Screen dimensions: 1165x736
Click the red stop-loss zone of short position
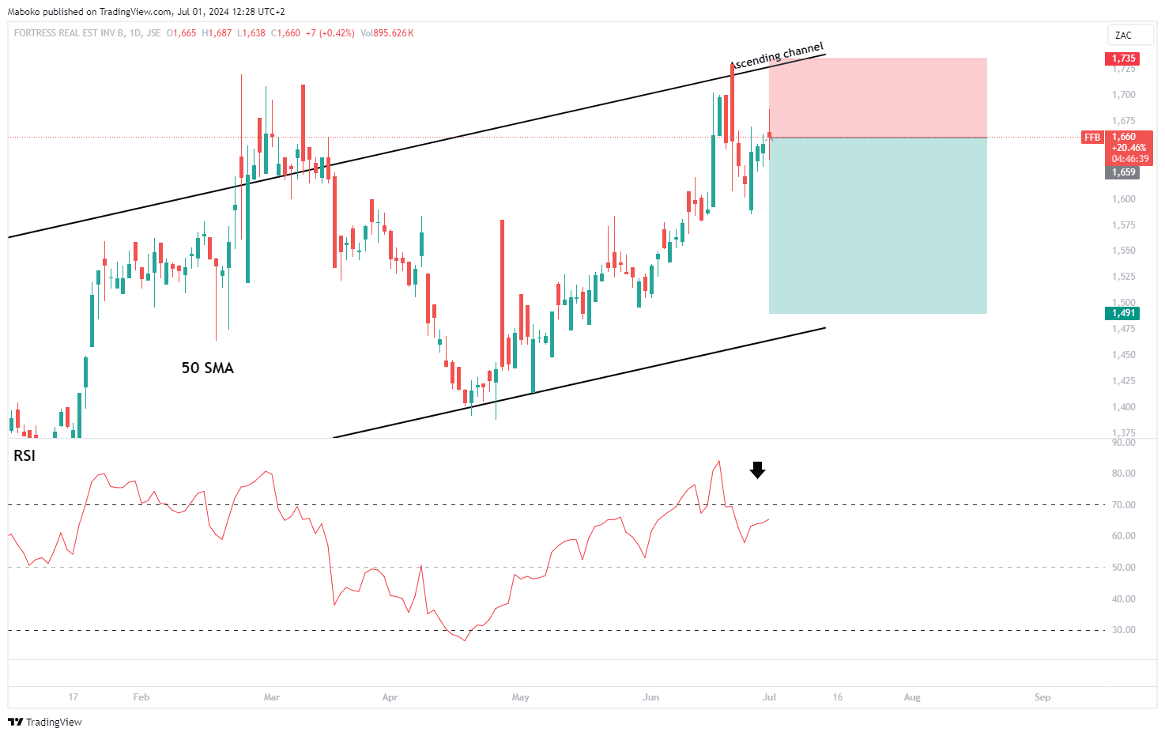(877, 98)
